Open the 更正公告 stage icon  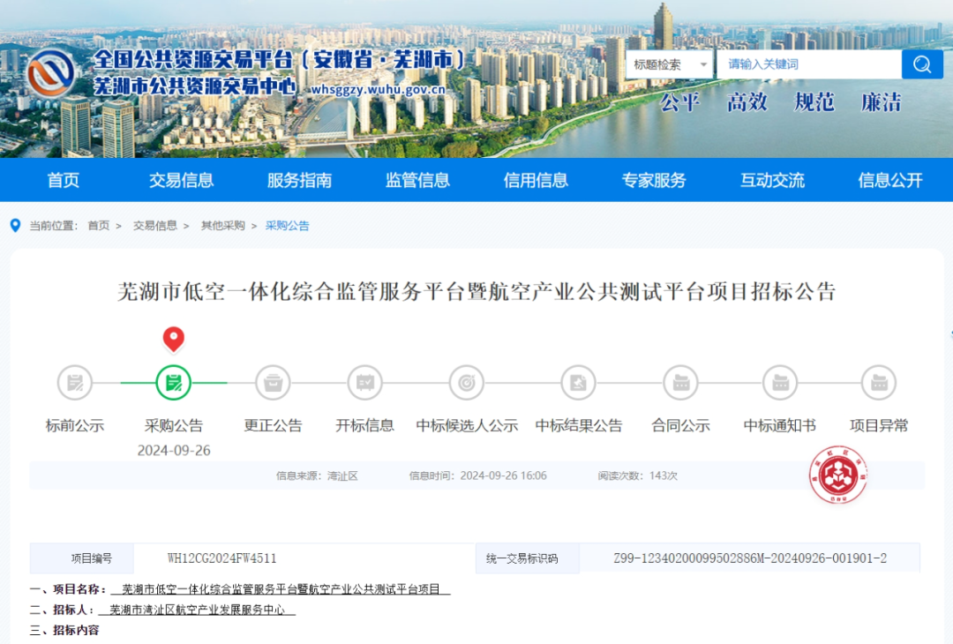coord(273,382)
